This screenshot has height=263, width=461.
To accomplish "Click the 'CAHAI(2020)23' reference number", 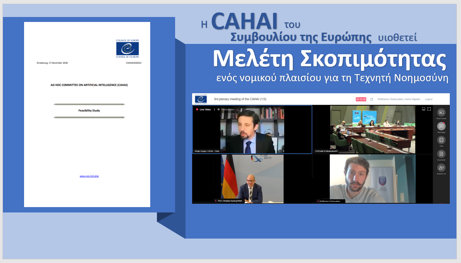I will pyautogui.click(x=134, y=63).
